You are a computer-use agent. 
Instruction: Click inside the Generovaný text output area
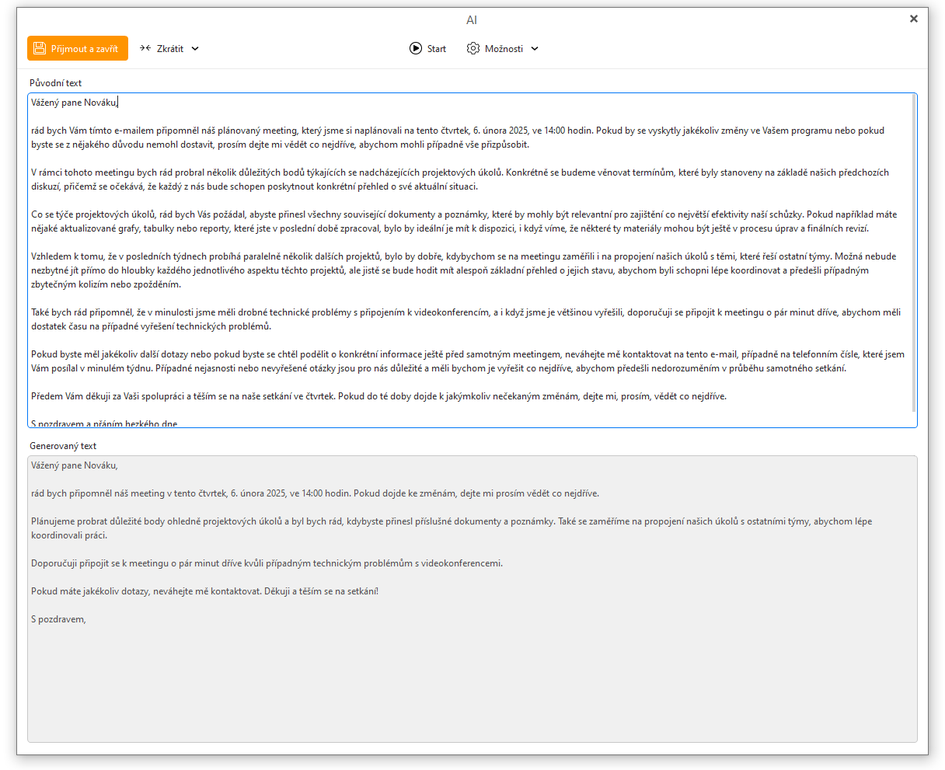point(472,598)
